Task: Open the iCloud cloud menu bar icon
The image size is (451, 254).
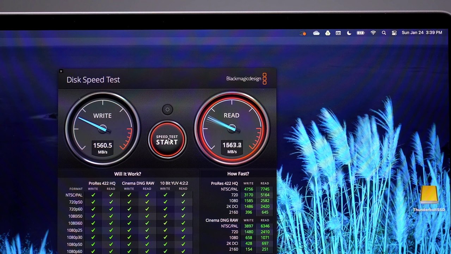Action: click(316, 33)
